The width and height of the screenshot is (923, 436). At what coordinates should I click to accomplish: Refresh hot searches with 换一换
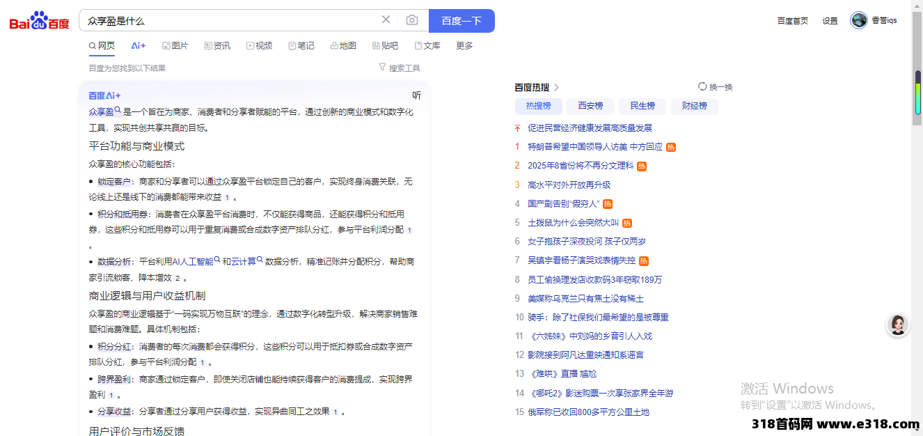(x=716, y=87)
